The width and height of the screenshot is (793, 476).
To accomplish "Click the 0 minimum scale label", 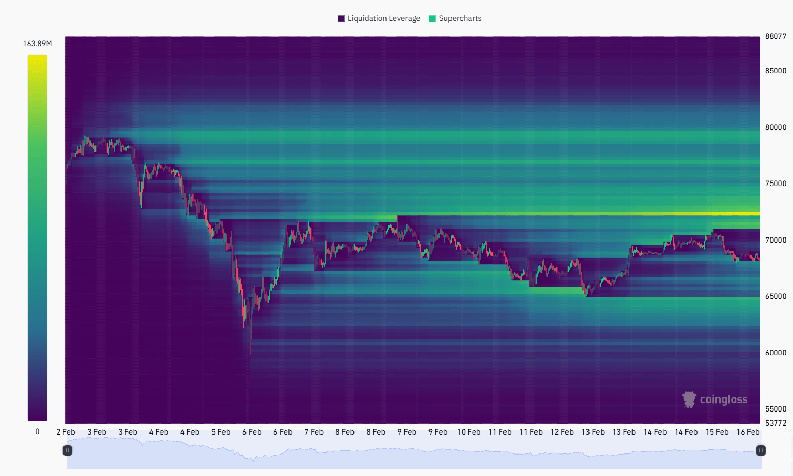I will coord(37,431).
